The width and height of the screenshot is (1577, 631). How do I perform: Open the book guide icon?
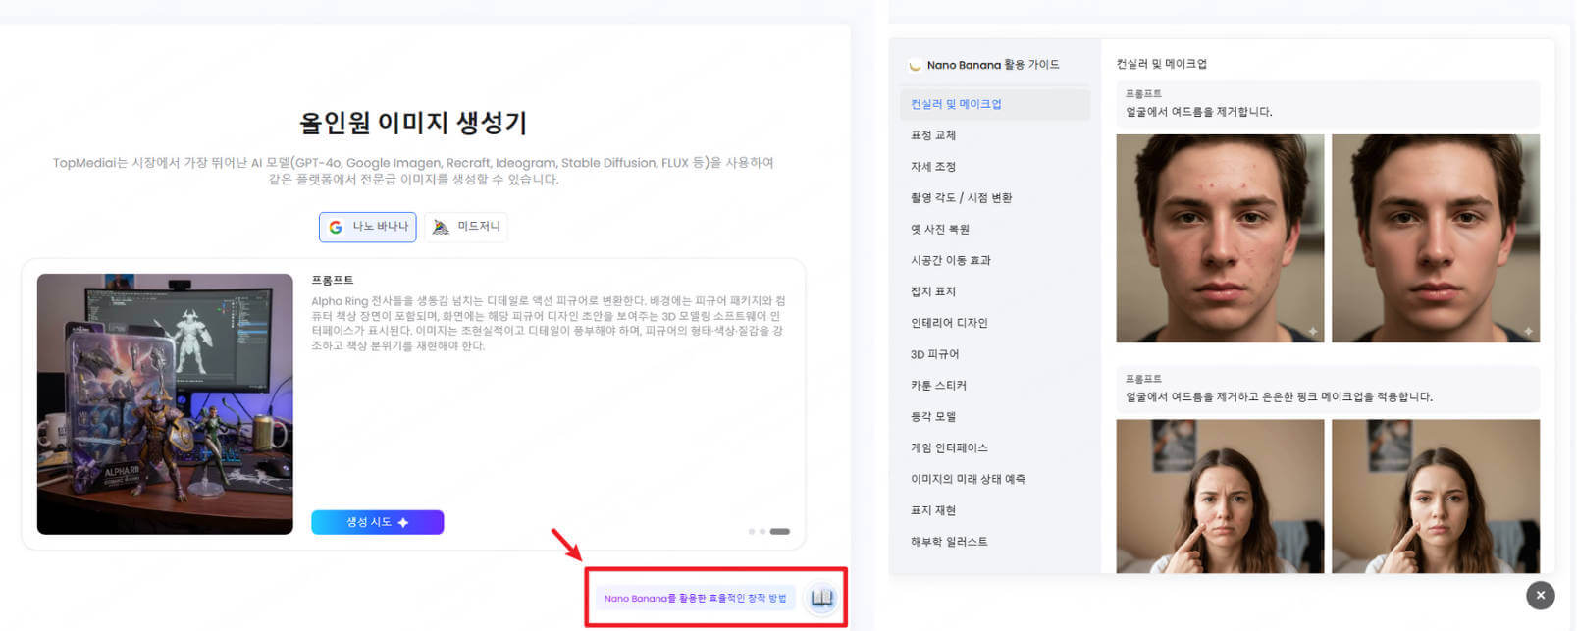(x=821, y=598)
